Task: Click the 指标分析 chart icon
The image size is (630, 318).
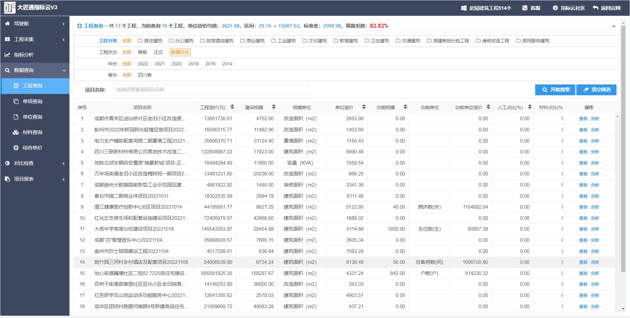Action: pos(7,55)
